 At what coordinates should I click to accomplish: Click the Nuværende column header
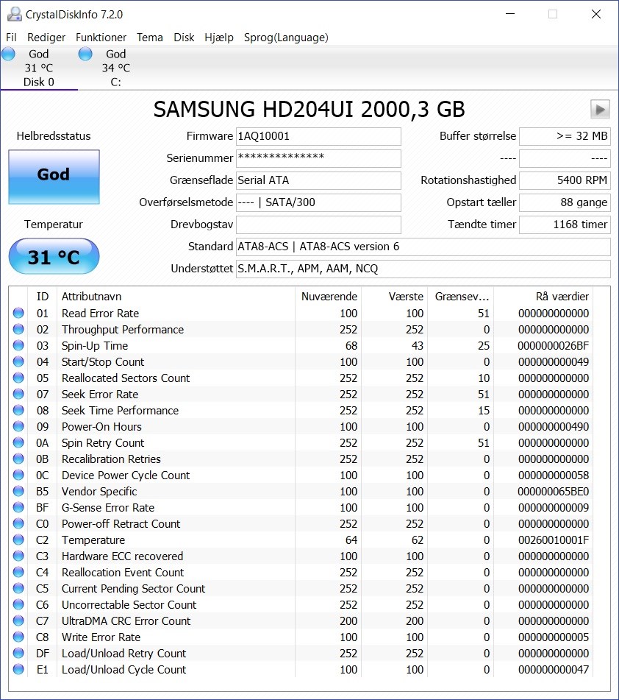click(328, 297)
